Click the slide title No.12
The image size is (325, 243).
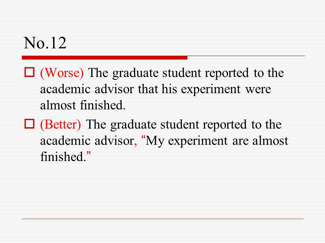[45, 43]
